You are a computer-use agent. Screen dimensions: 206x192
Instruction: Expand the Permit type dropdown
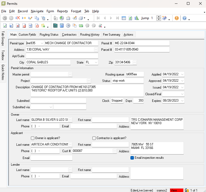(x=42, y=43)
